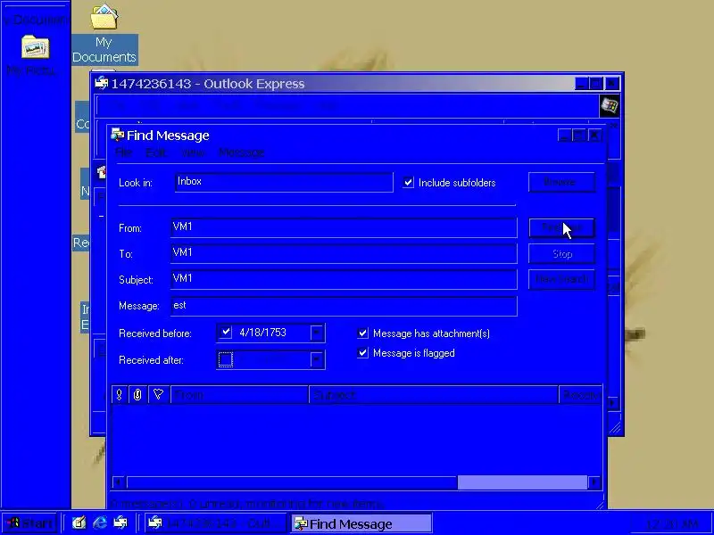Click the To input field

(x=344, y=253)
